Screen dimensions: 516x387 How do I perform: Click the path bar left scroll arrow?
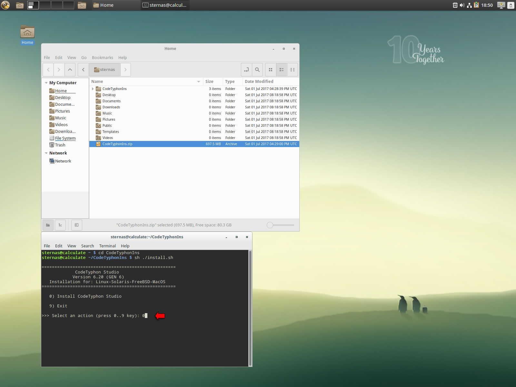pyautogui.click(x=83, y=70)
